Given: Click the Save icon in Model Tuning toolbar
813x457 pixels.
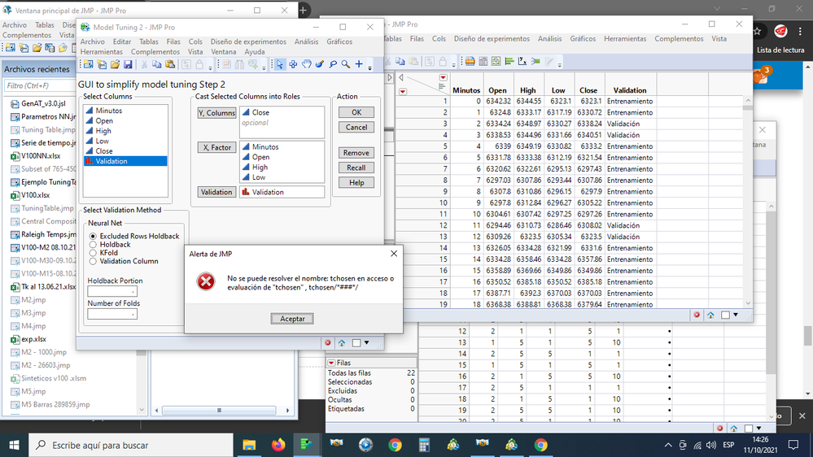Looking at the screenshot, I should pos(128,64).
